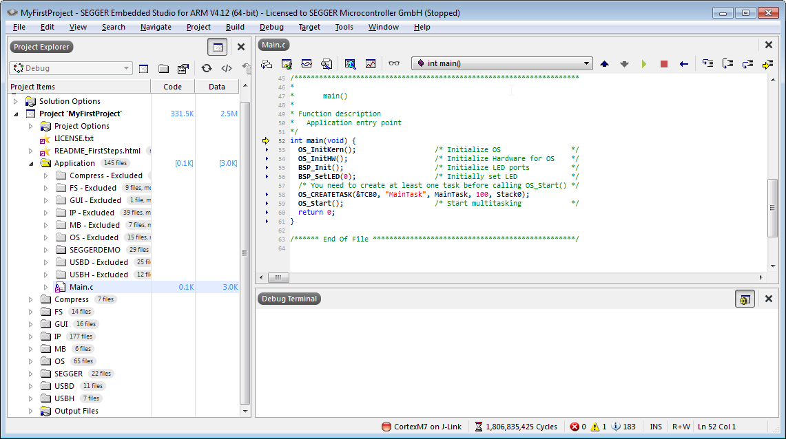Collapse the Application folder
This screenshot has height=439, width=786.
(x=30, y=163)
